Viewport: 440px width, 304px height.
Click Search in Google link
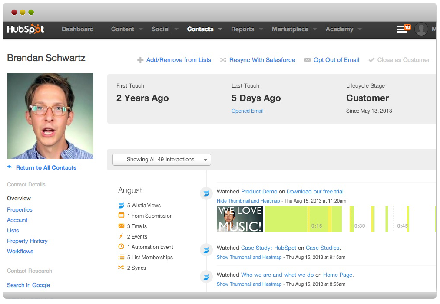(x=28, y=285)
